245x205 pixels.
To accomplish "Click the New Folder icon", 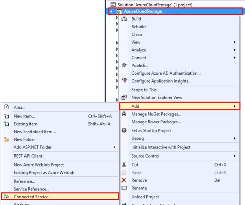I will [x=6, y=139].
